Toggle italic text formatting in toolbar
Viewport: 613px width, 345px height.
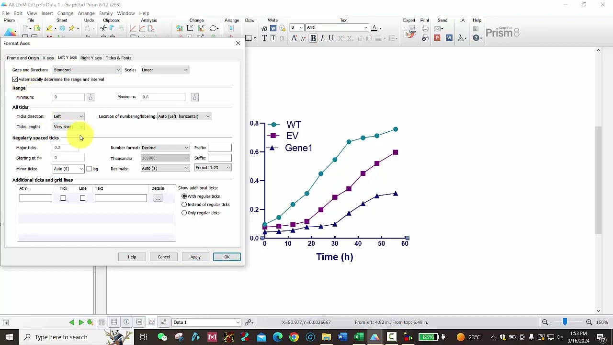pos(322,38)
